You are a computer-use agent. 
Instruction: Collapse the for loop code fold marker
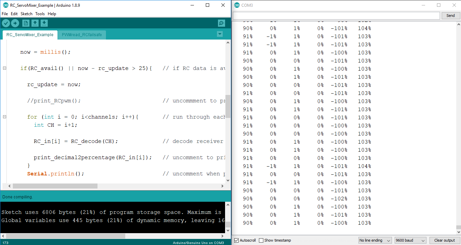tap(4, 117)
